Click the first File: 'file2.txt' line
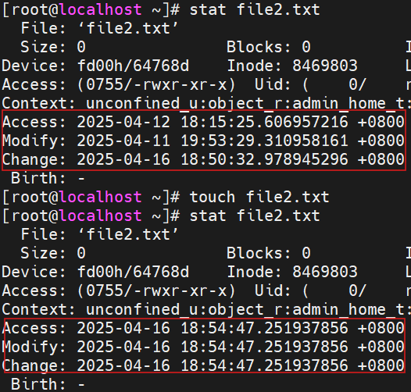The height and width of the screenshot is (392, 411). pyautogui.click(x=99, y=28)
